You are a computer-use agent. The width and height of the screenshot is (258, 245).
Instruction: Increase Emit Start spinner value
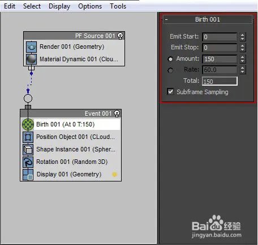tap(243, 35)
